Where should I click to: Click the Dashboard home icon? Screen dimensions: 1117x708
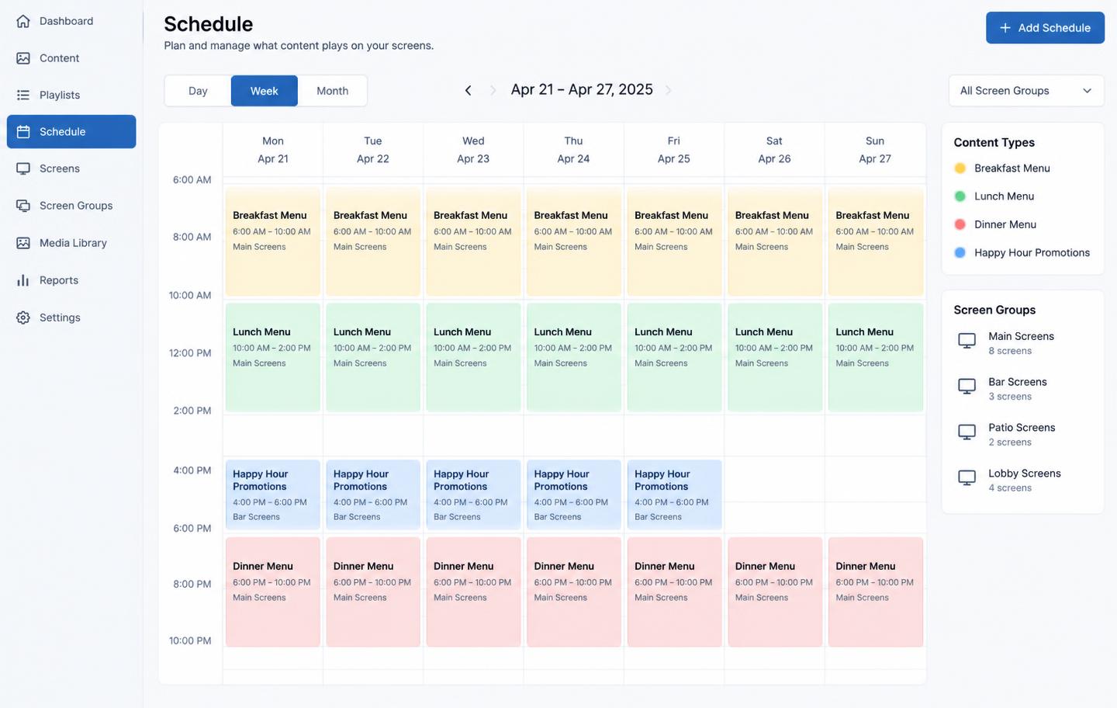coord(23,21)
